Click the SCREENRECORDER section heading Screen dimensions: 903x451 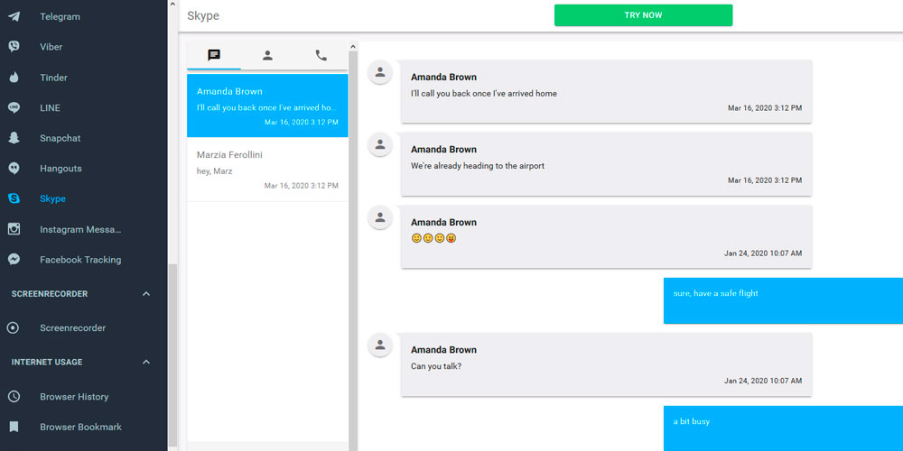[50, 294]
